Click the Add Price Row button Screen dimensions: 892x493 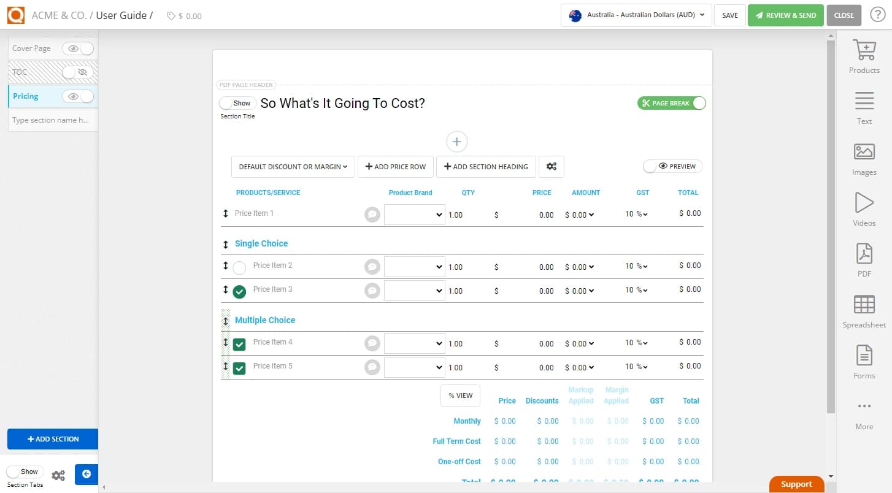point(395,166)
